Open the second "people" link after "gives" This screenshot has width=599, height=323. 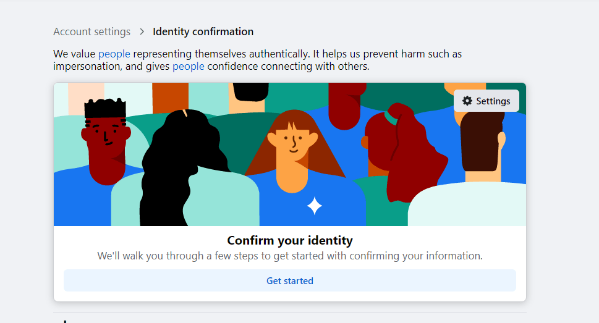click(189, 67)
